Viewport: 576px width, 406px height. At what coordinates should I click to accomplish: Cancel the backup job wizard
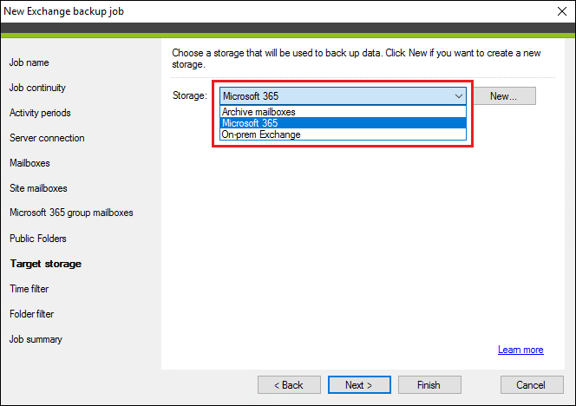(x=532, y=384)
